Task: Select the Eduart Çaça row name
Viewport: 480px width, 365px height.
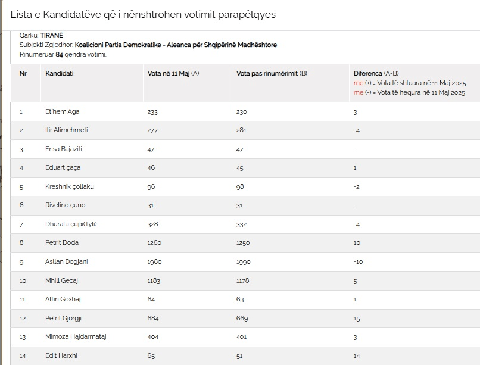Action: 63,167
